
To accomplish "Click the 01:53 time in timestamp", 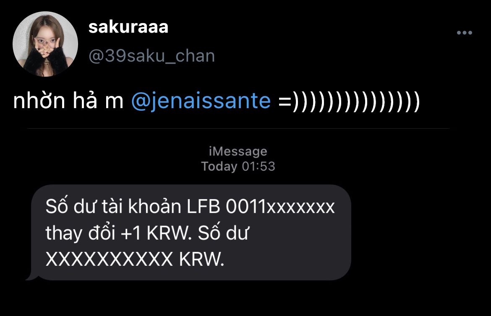I will [x=259, y=166].
